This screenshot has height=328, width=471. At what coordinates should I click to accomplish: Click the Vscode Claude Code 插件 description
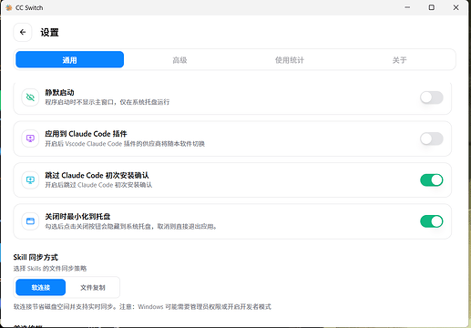[x=125, y=144]
